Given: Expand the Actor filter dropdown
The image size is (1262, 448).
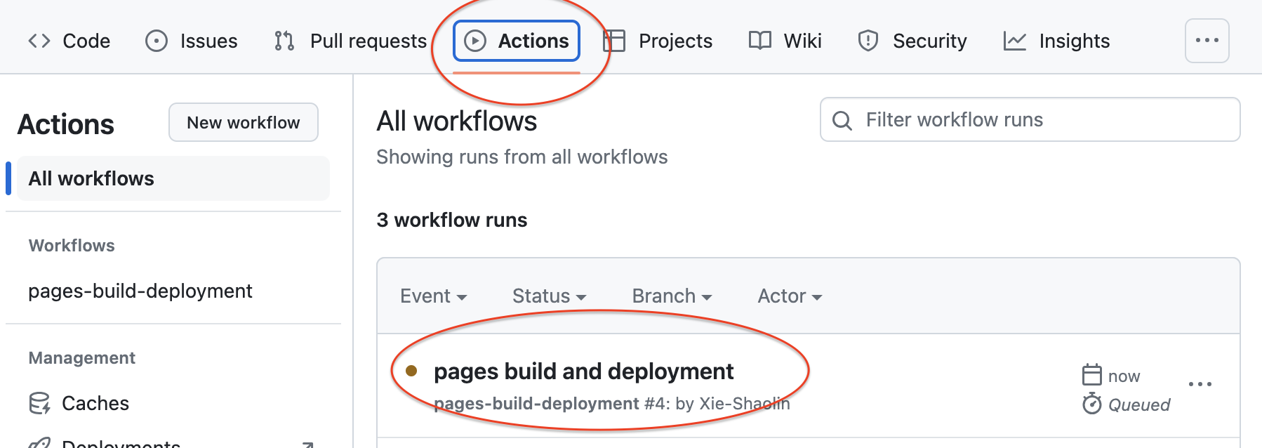Looking at the screenshot, I should click(x=790, y=296).
